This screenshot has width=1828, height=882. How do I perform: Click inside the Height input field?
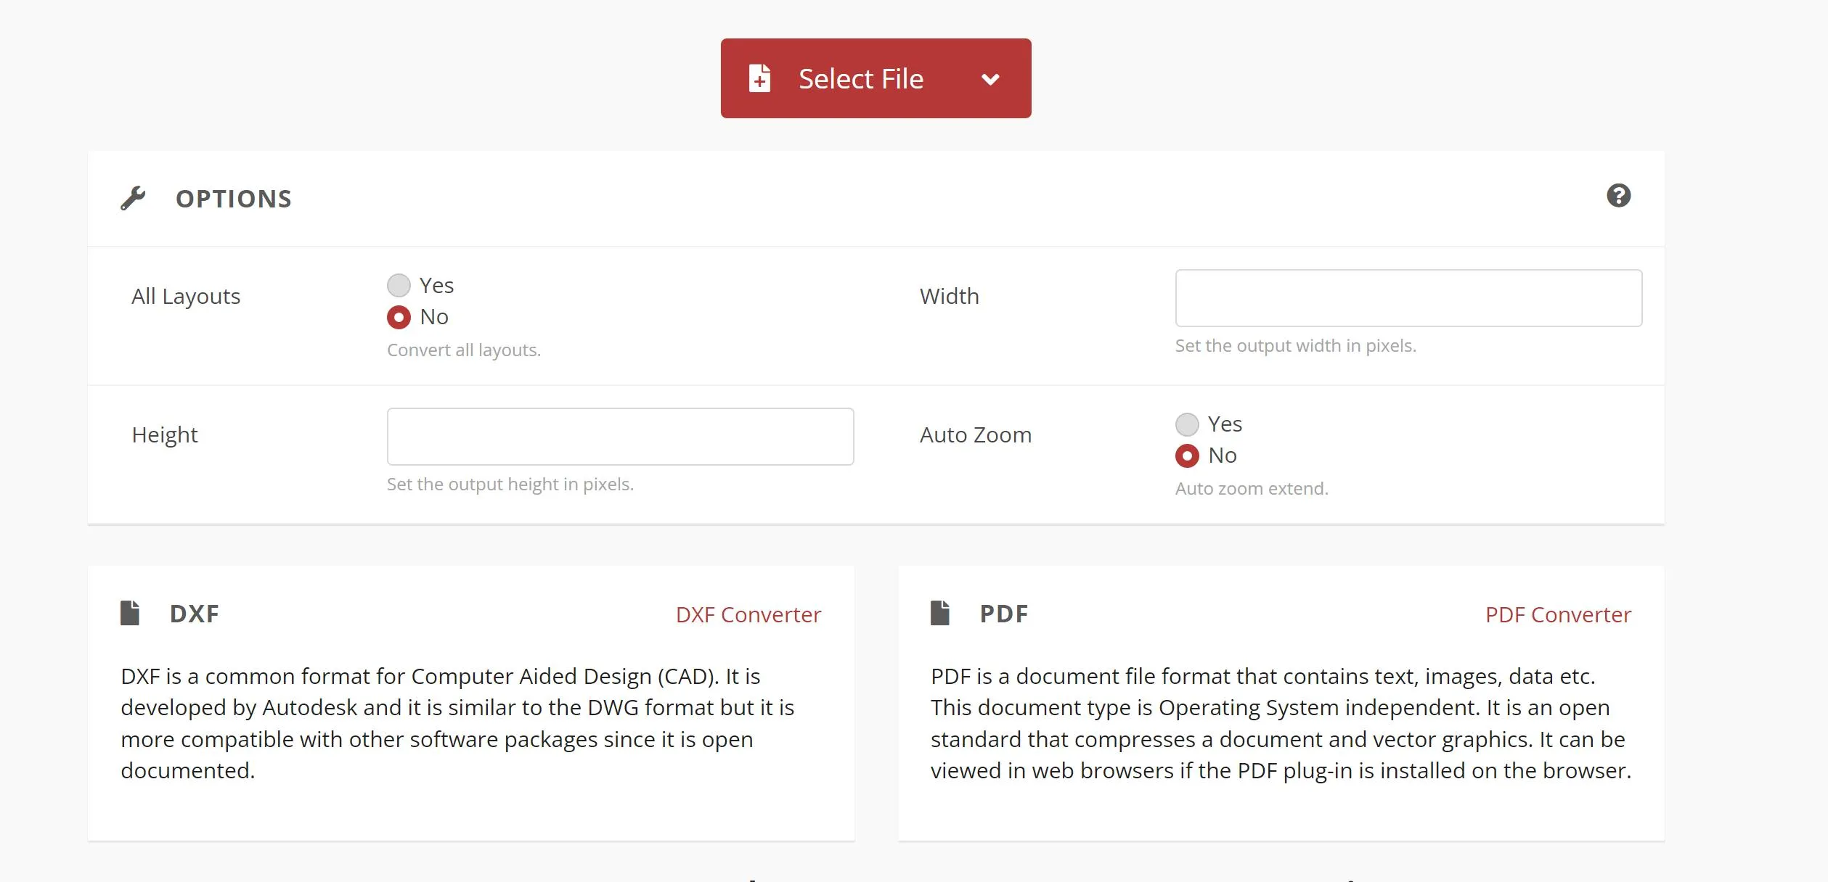[x=621, y=435]
